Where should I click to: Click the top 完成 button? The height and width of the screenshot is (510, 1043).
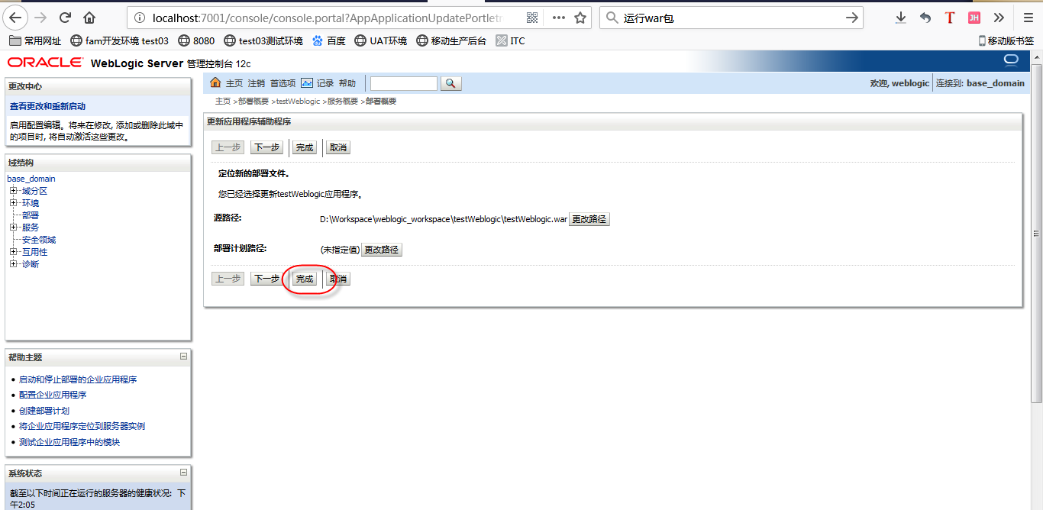click(x=305, y=147)
